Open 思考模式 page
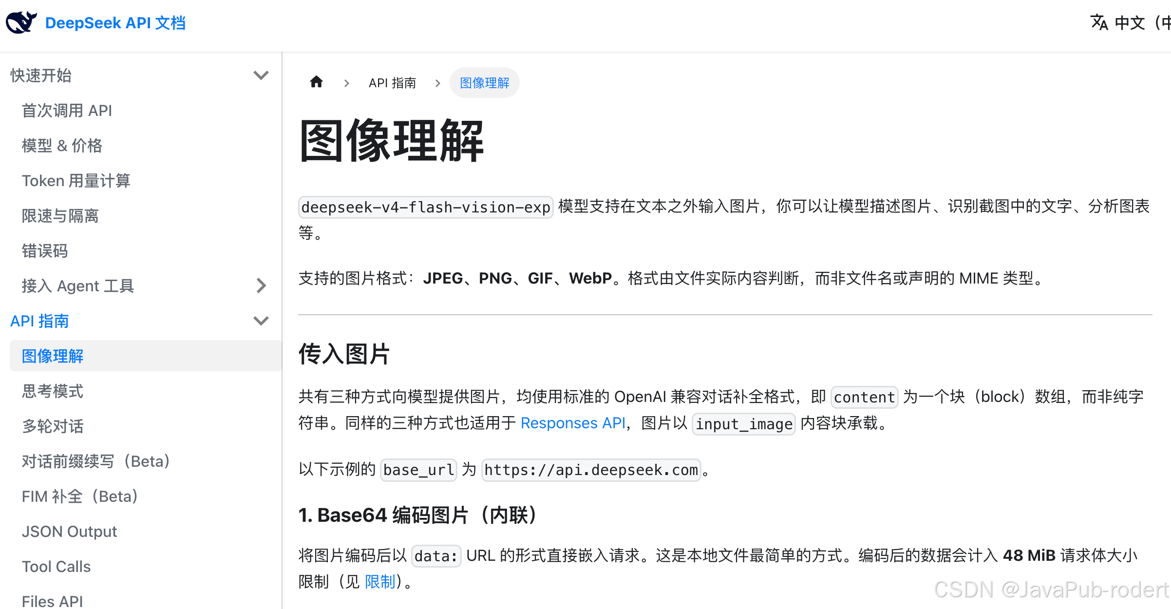The image size is (1171, 609). 53,391
